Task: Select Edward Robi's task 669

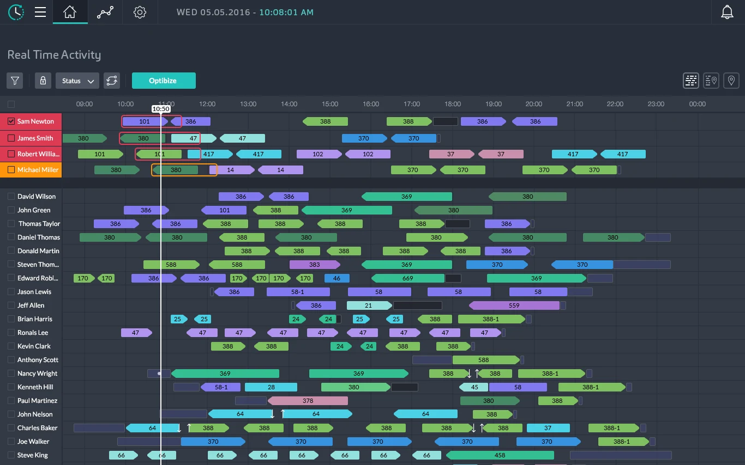Action: [x=407, y=278]
